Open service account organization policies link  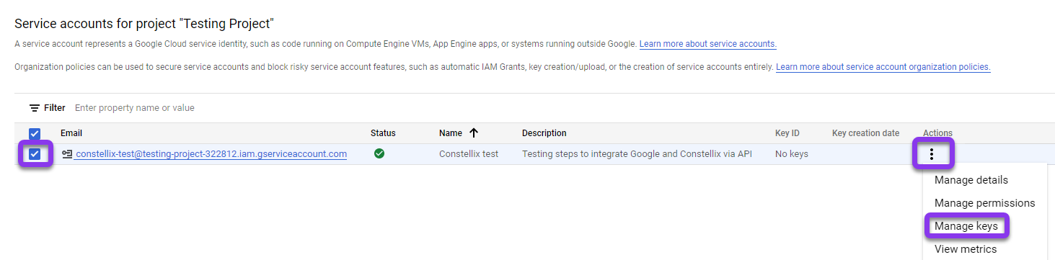pos(883,67)
